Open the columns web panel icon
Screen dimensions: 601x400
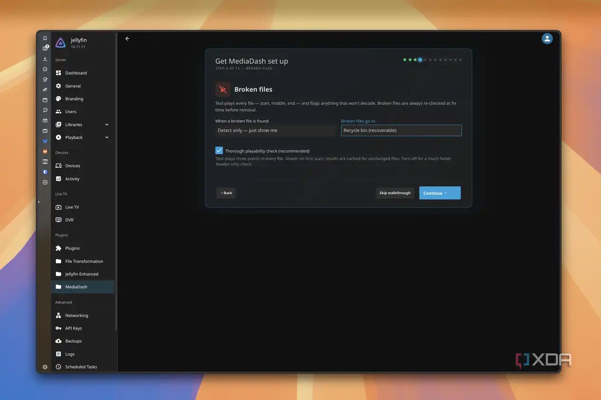pyautogui.click(x=45, y=162)
